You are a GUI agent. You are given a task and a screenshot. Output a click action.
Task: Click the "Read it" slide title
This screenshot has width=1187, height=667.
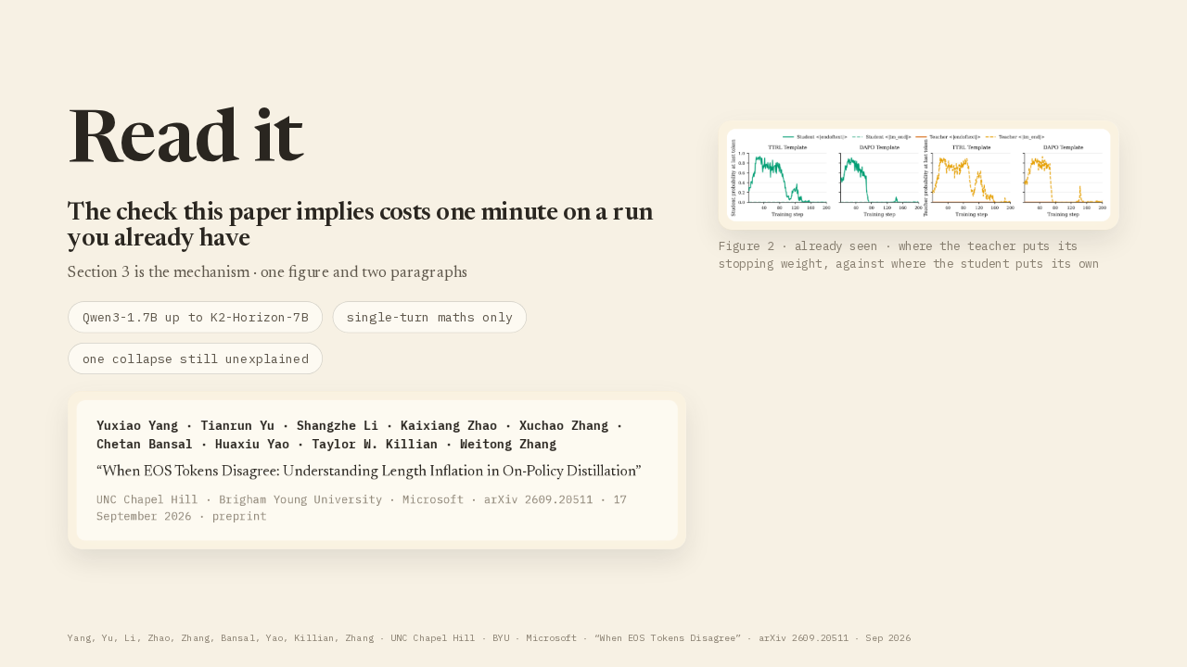click(185, 136)
